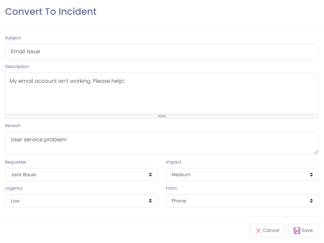The width and height of the screenshot is (324, 243).
Task: Click into the Reason text box
Action: point(162,143)
